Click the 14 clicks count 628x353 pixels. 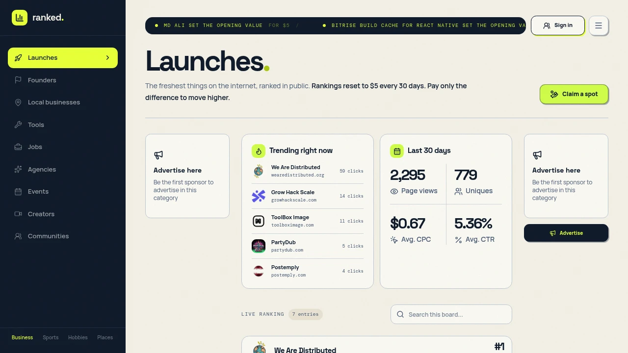pyautogui.click(x=351, y=196)
